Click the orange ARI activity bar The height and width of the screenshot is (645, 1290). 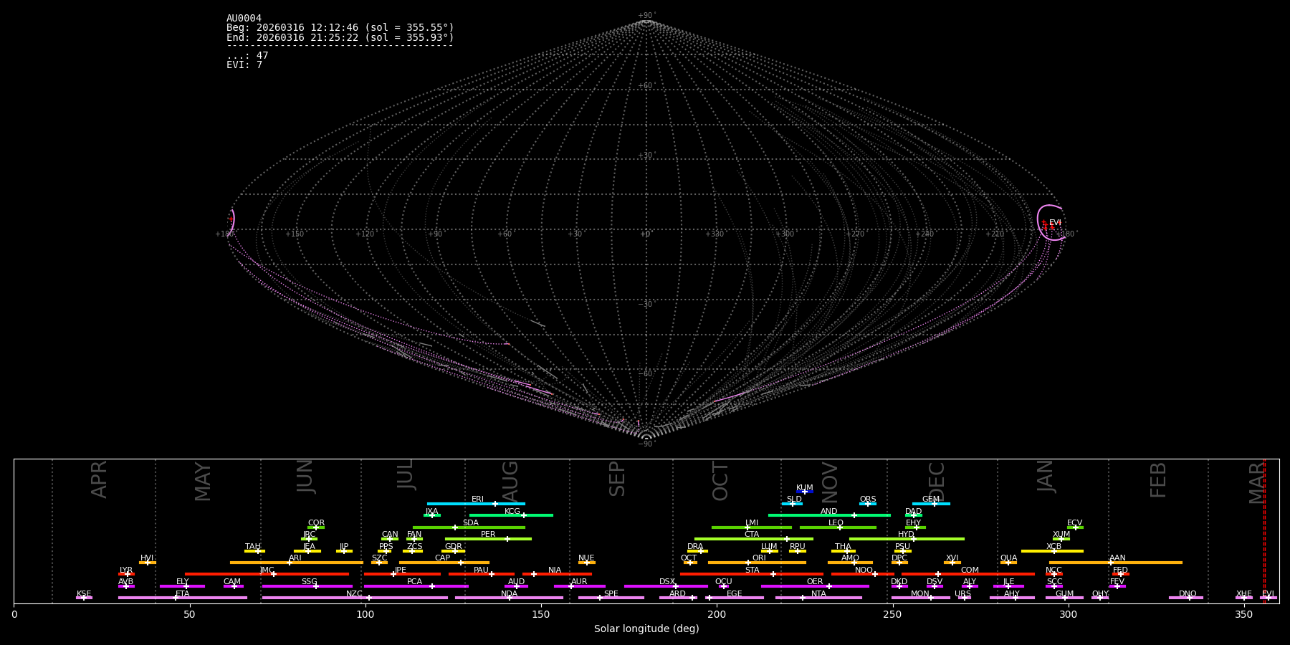click(297, 563)
